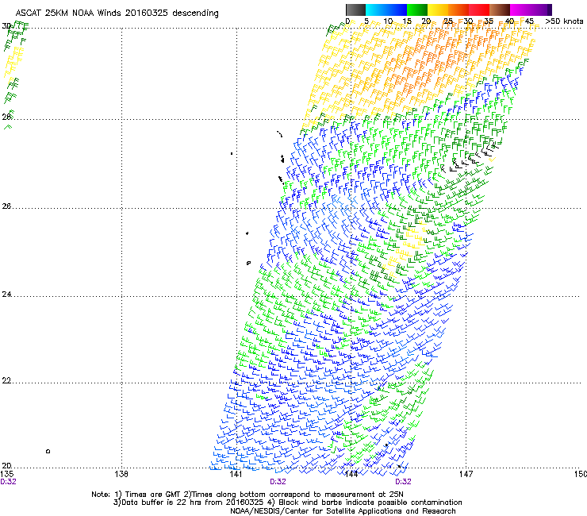Click the '20' label beneath the color bar
The height and width of the screenshot is (516, 587).
(x=427, y=21)
